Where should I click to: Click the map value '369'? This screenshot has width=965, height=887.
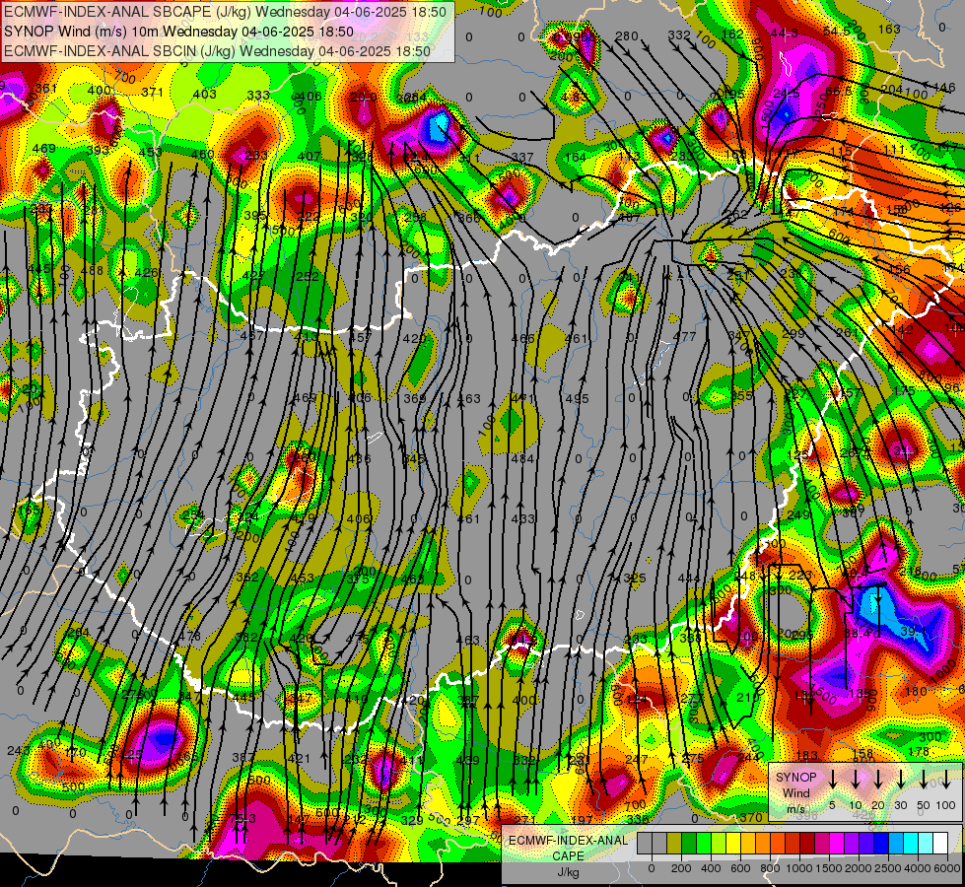point(415,399)
